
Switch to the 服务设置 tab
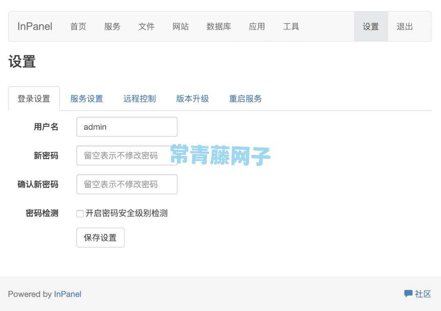(87, 98)
